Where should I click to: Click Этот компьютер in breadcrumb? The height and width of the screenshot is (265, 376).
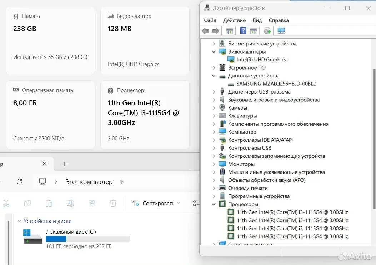tap(89, 182)
